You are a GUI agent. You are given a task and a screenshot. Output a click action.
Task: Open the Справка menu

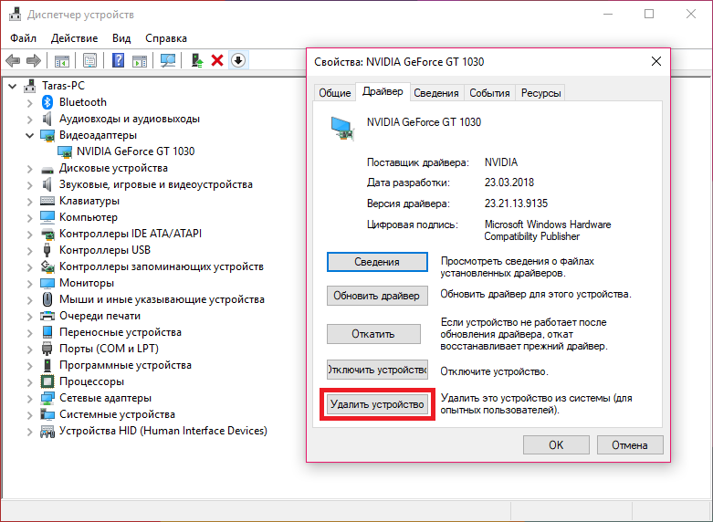(166, 38)
